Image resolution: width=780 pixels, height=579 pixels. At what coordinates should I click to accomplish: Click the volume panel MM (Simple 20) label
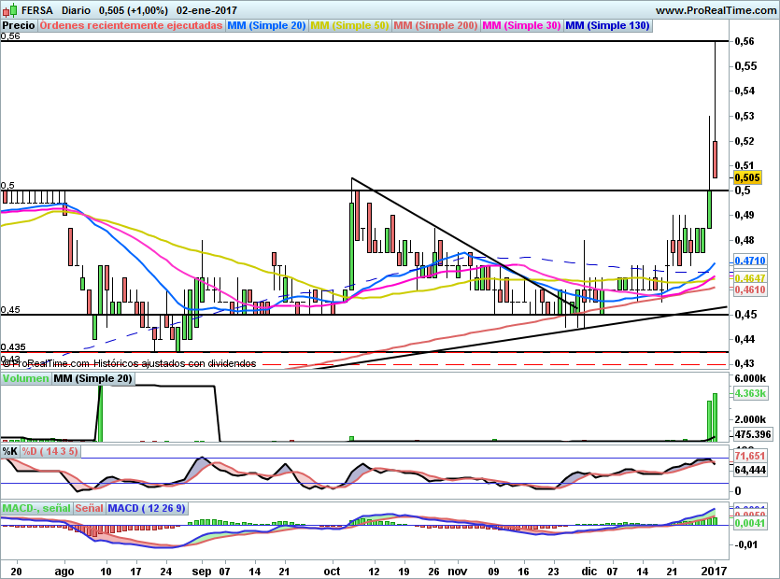pos(92,378)
